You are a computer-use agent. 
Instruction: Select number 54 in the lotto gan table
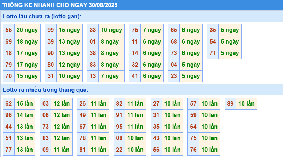[213, 41]
